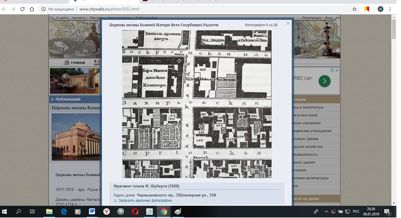Click the Шуберт plan map image
Viewport: 401px width, 218px height.
pyautogui.click(x=197, y=104)
